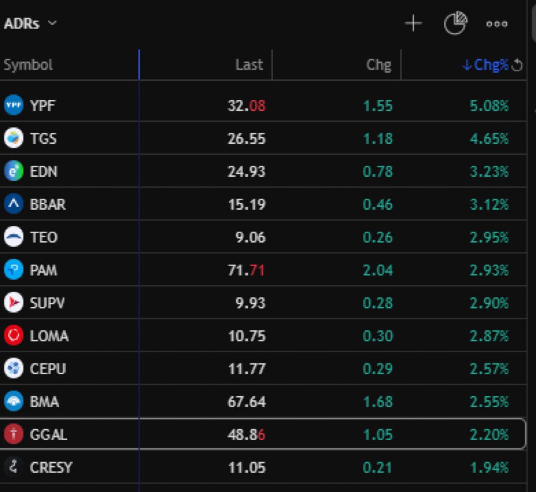Image resolution: width=536 pixels, height=492 pixels.
Task: Click the CRESY logo icon
Action: [14, 467]
